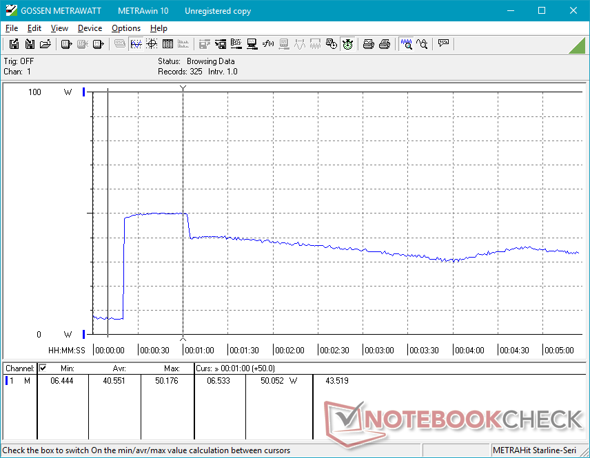Screen dimensions: 590x458
Task: Click the comment speech bubble icon
Action: click(443, 44)
